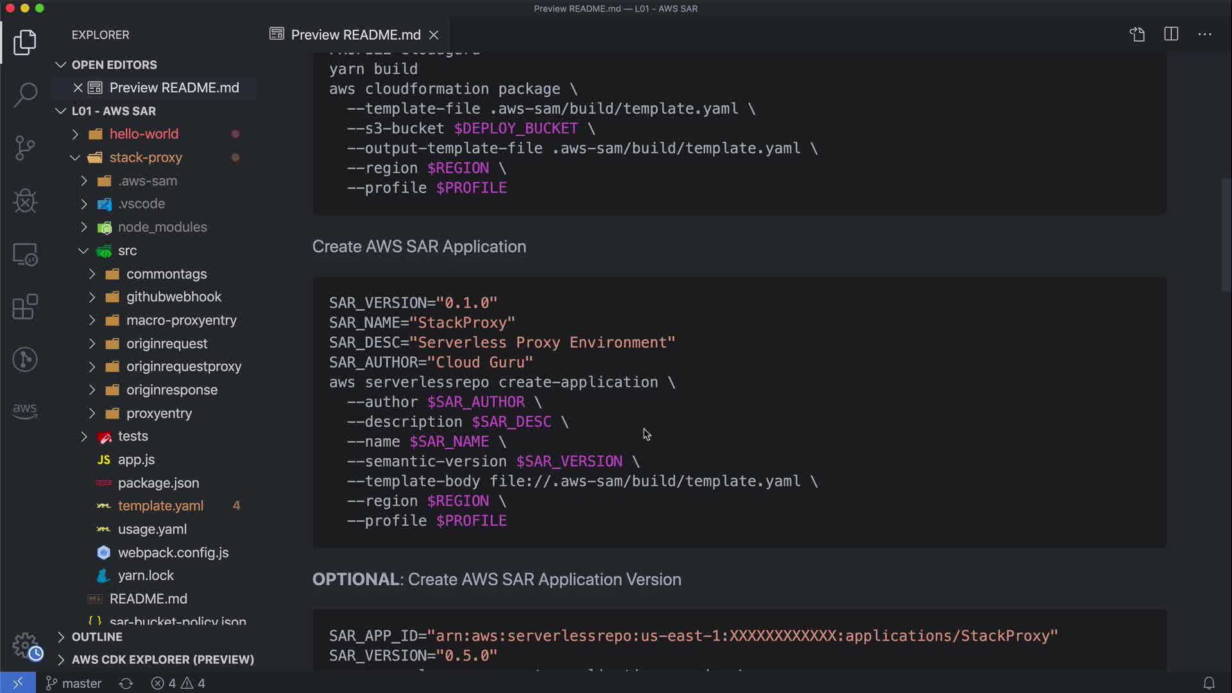Viewport: 1232px width, 693px height.
Task: Open the AWS Explorer panel
Action: click(x=25, y=410)
